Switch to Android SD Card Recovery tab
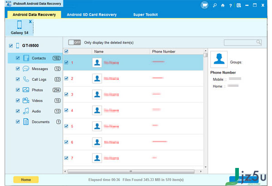 click(x=92, y=15)
